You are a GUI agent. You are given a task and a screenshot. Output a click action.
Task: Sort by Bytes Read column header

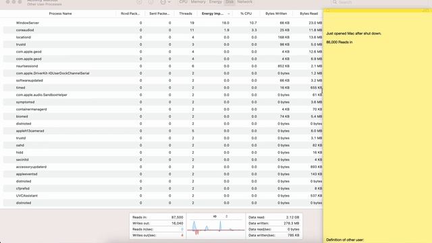[x=308, y=13]
